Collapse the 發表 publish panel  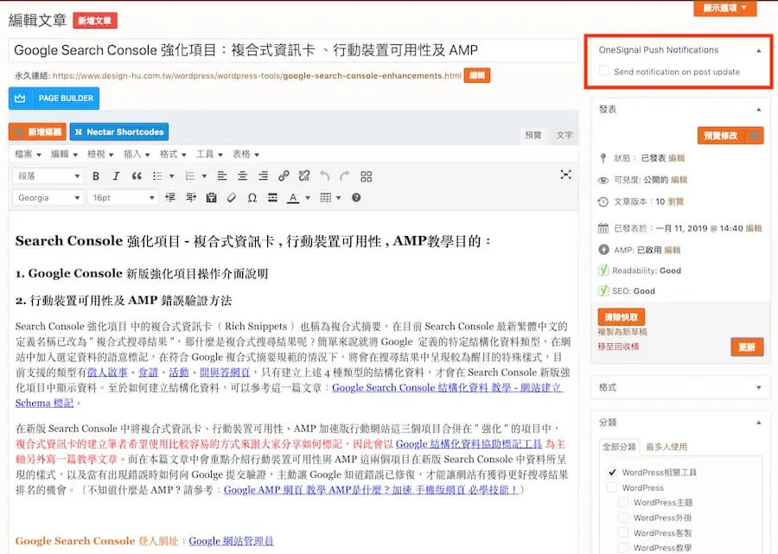click(x=759, y=110)
